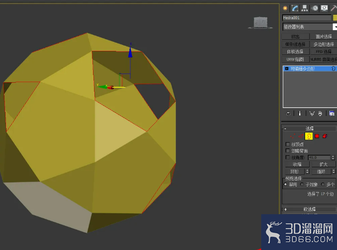Click the 样条线选择 modifier button

(x=296, y=44)
